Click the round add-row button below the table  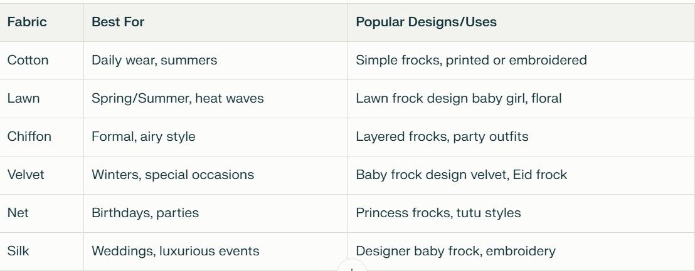tap(351, 267)
